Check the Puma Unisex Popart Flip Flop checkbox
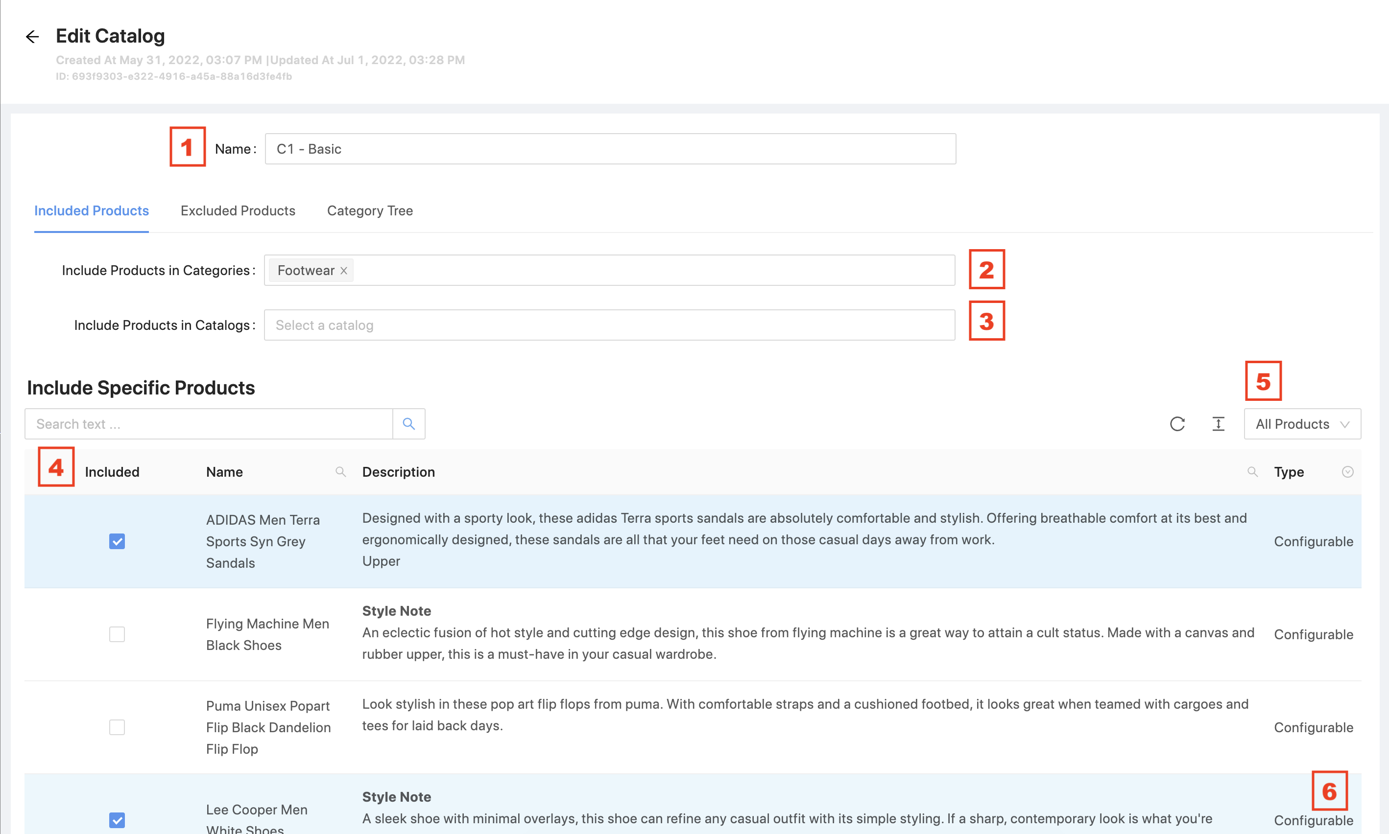 117,727
